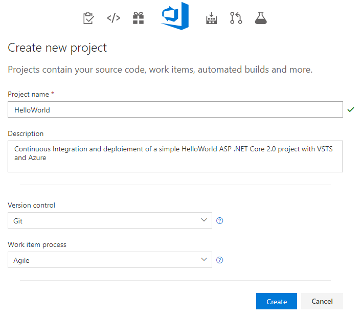Click the gift package icon
The height and width of the screenshot is (316, 362).
tap(138, 18)
